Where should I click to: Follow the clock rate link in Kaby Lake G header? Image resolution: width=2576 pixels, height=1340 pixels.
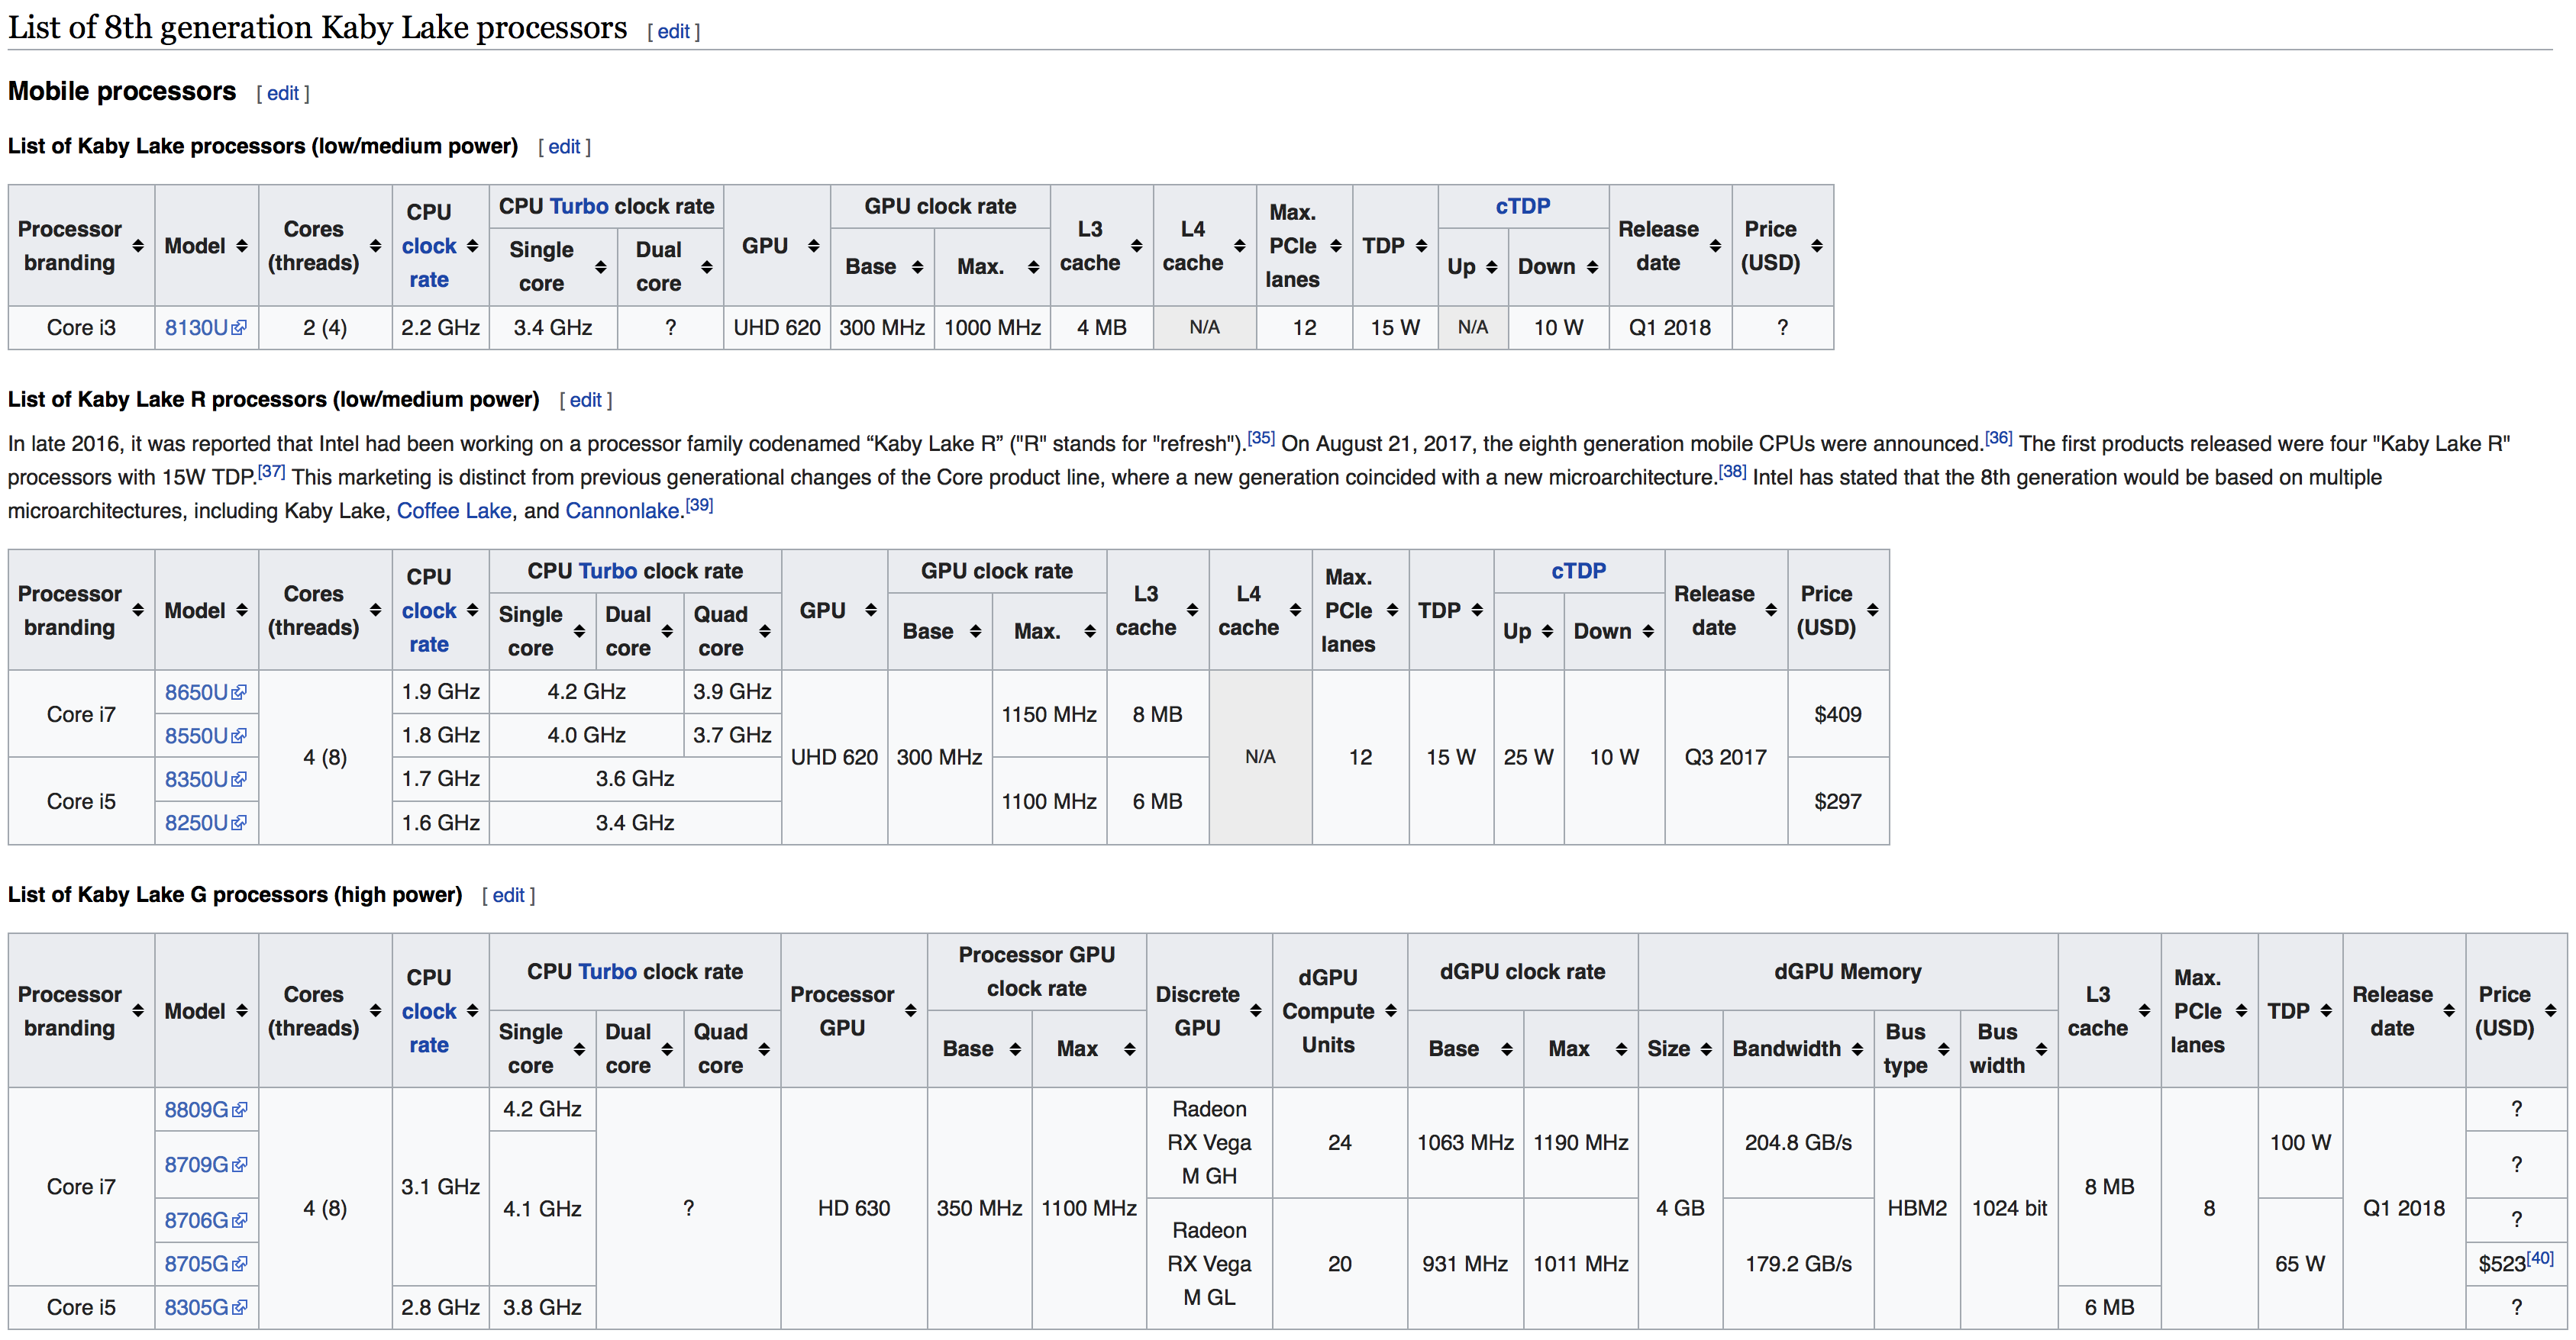(429, 1028)
